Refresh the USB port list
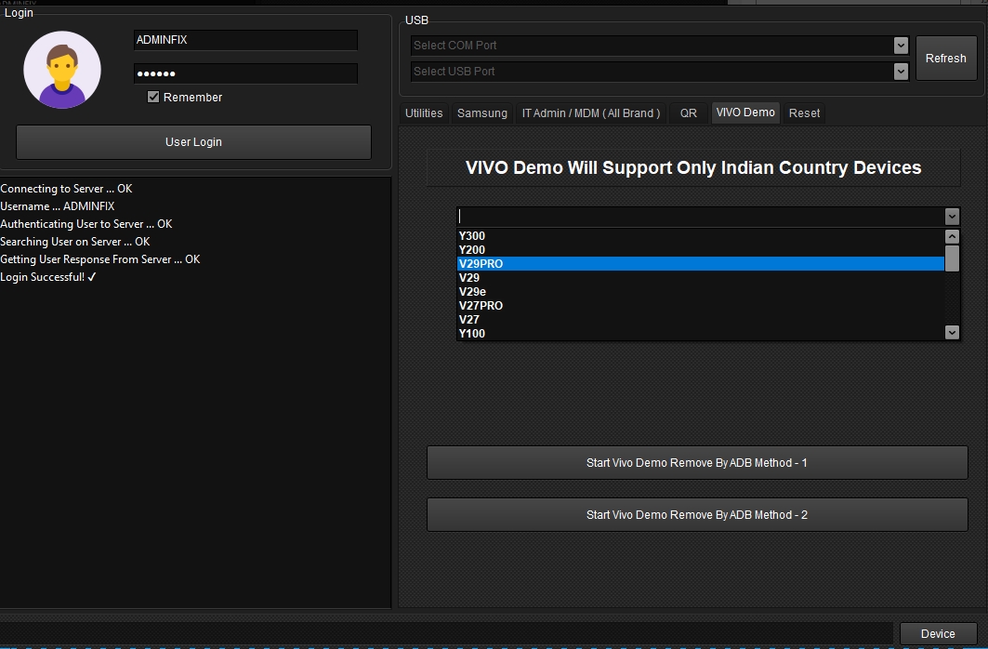The height and width of the screenshot is (649, 988). [x=946, y=58]
